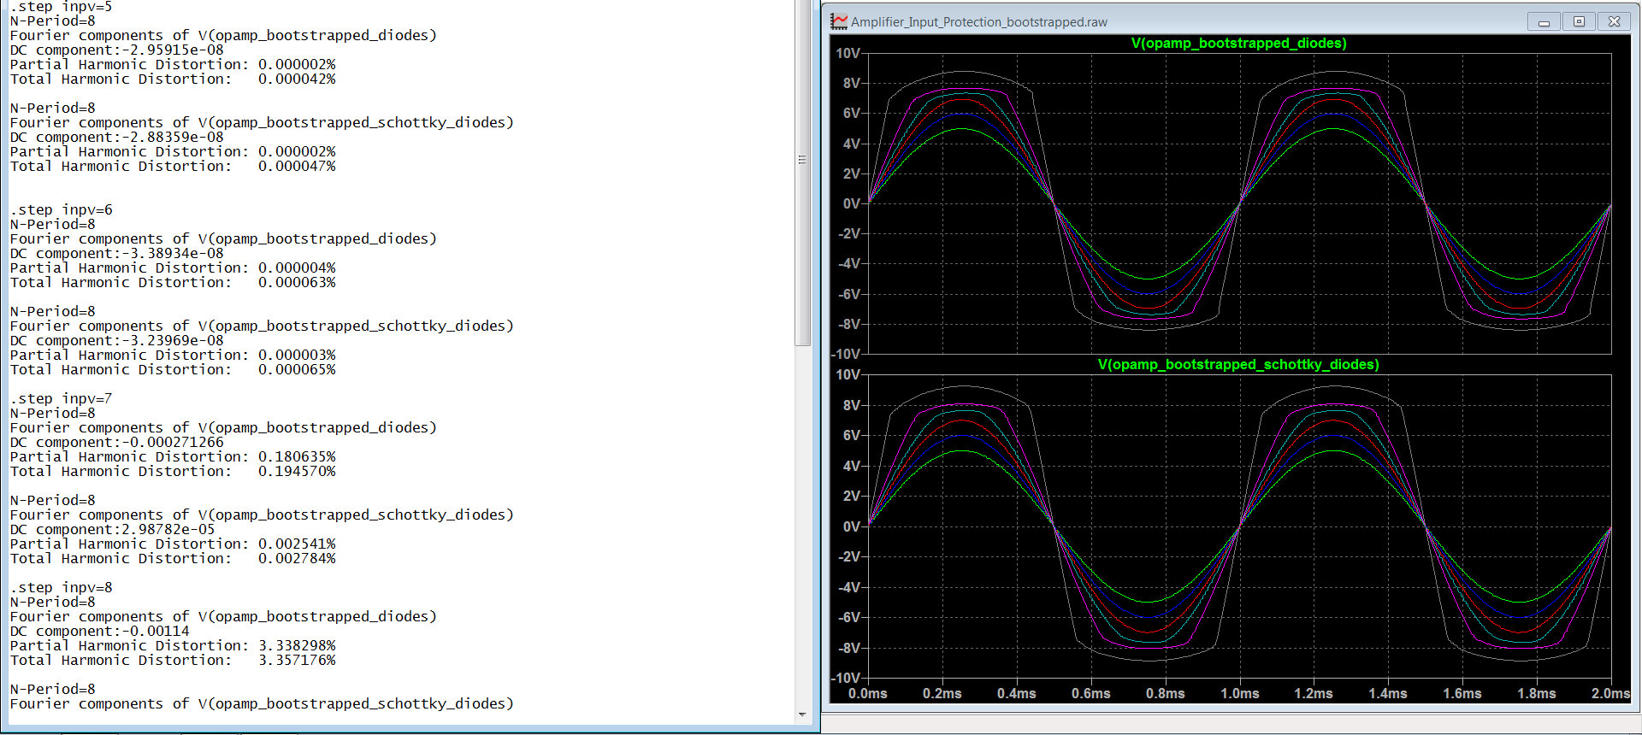Select the '.step inpv=8' line
The width and height of the screenshot is (1642, 735).
pos(61,587)
